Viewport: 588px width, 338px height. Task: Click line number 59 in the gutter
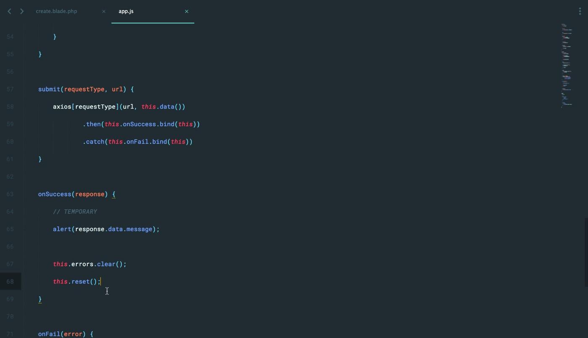click(10, 124)
